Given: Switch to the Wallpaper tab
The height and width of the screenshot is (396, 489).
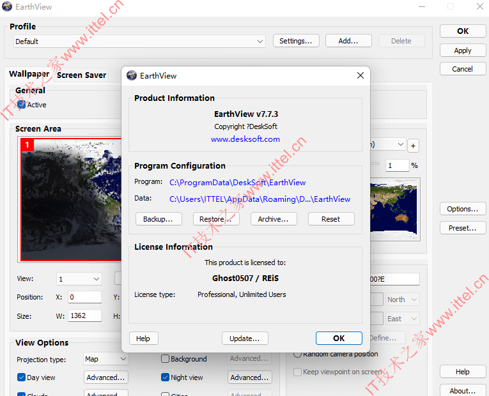Looking at the screenshot, I should point(29,74).
